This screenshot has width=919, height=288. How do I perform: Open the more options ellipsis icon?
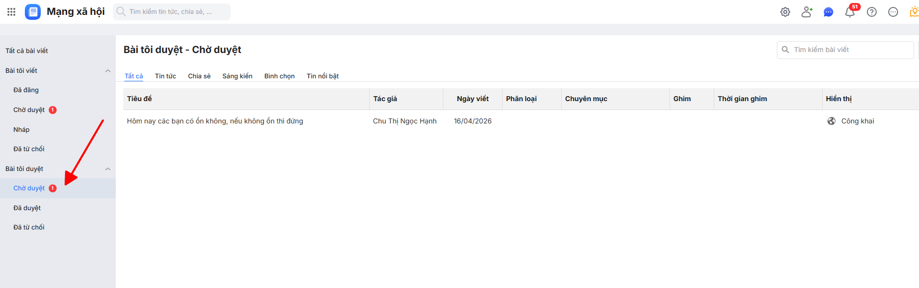click(893, 12)
